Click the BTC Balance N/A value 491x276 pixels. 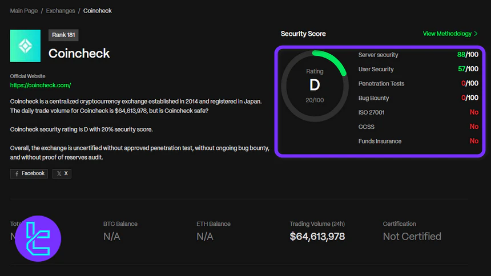(112, 236)
